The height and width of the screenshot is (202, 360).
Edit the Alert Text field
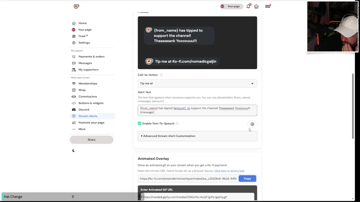(197, 110)
